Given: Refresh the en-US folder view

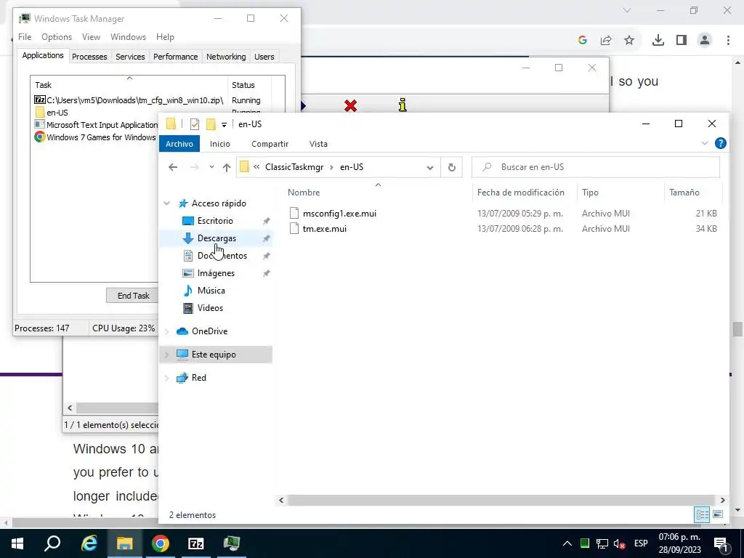Looking at the screenshot, I should [452, 167].
